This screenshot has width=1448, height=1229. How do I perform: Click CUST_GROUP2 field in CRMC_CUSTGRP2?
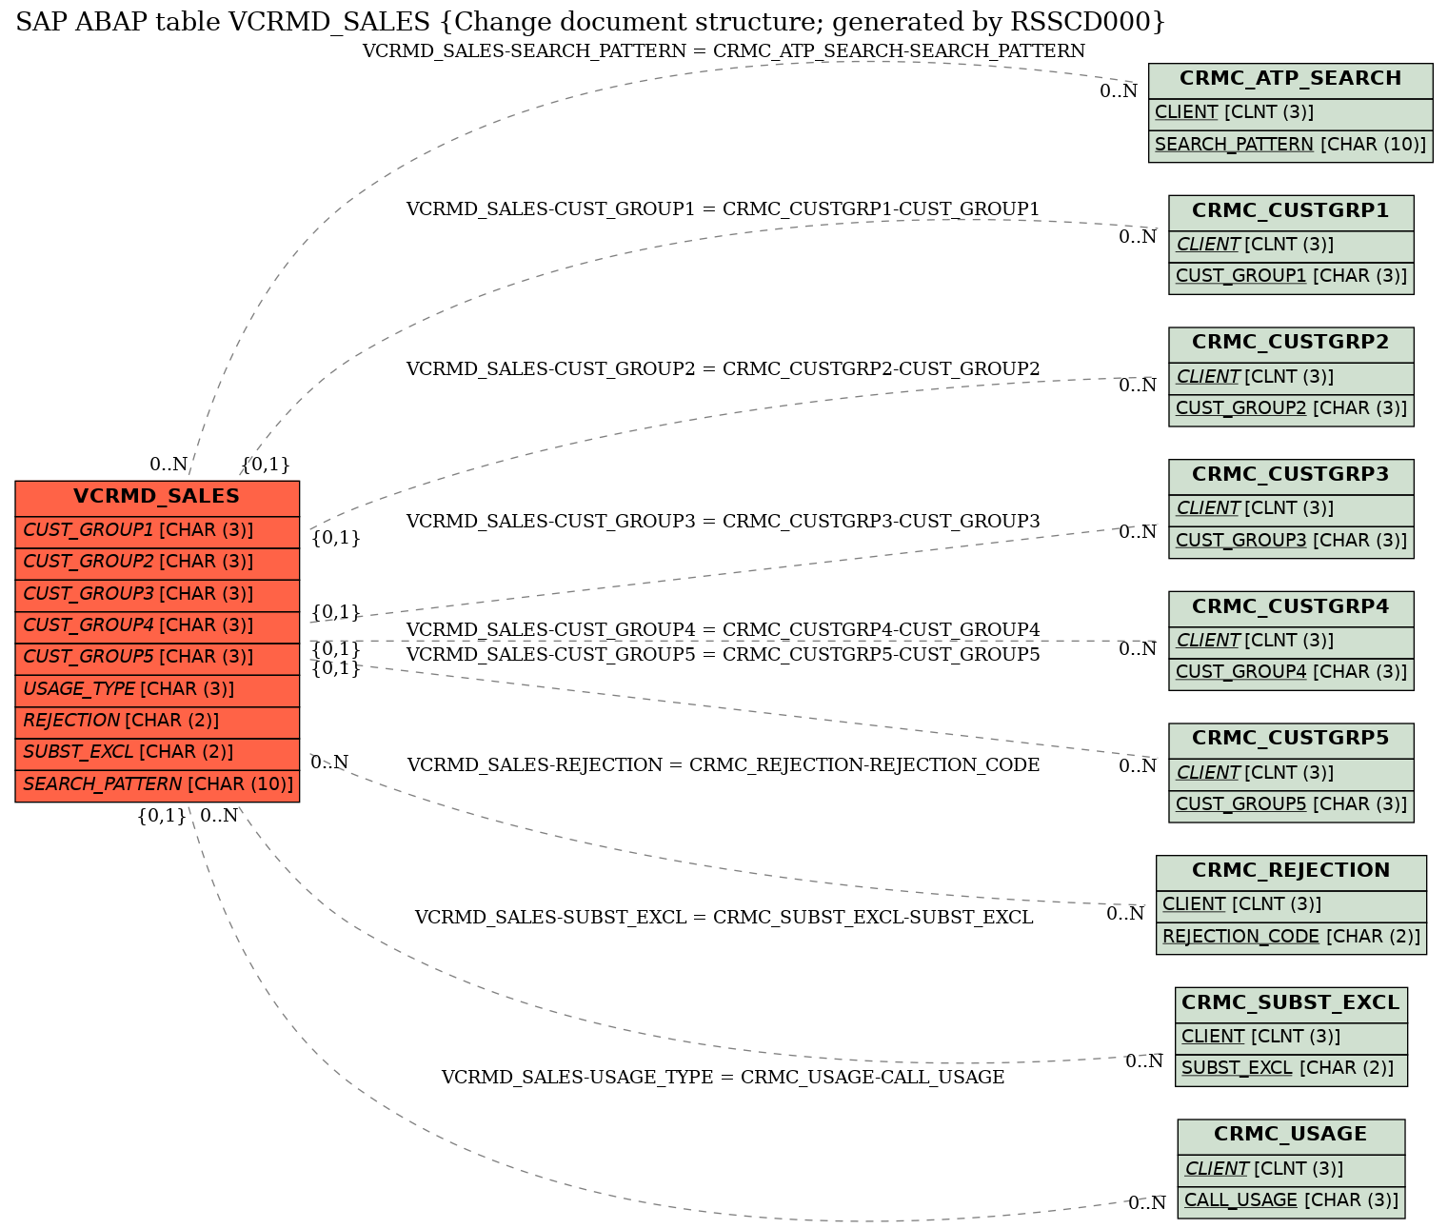(x=1291, y=408)
